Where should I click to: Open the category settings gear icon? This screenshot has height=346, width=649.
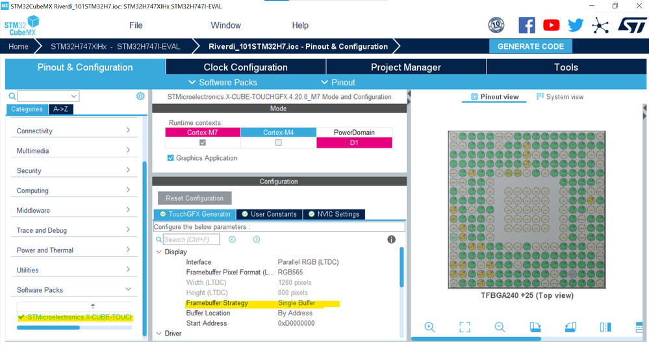point(140,96)
